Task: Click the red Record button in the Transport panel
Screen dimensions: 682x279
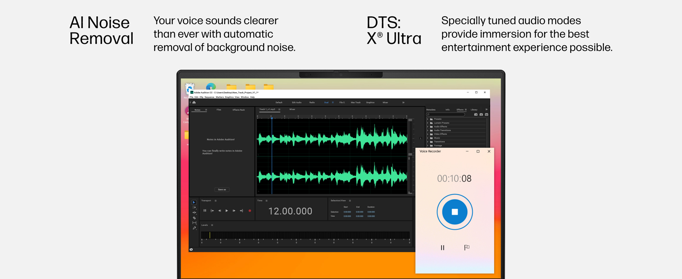Action: [x=250, y=211]
